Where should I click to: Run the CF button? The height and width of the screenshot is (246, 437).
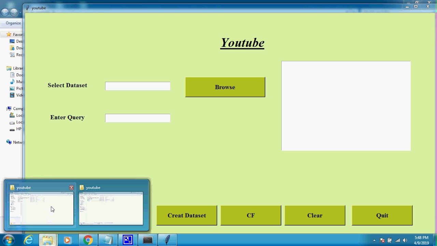[251, 215]
